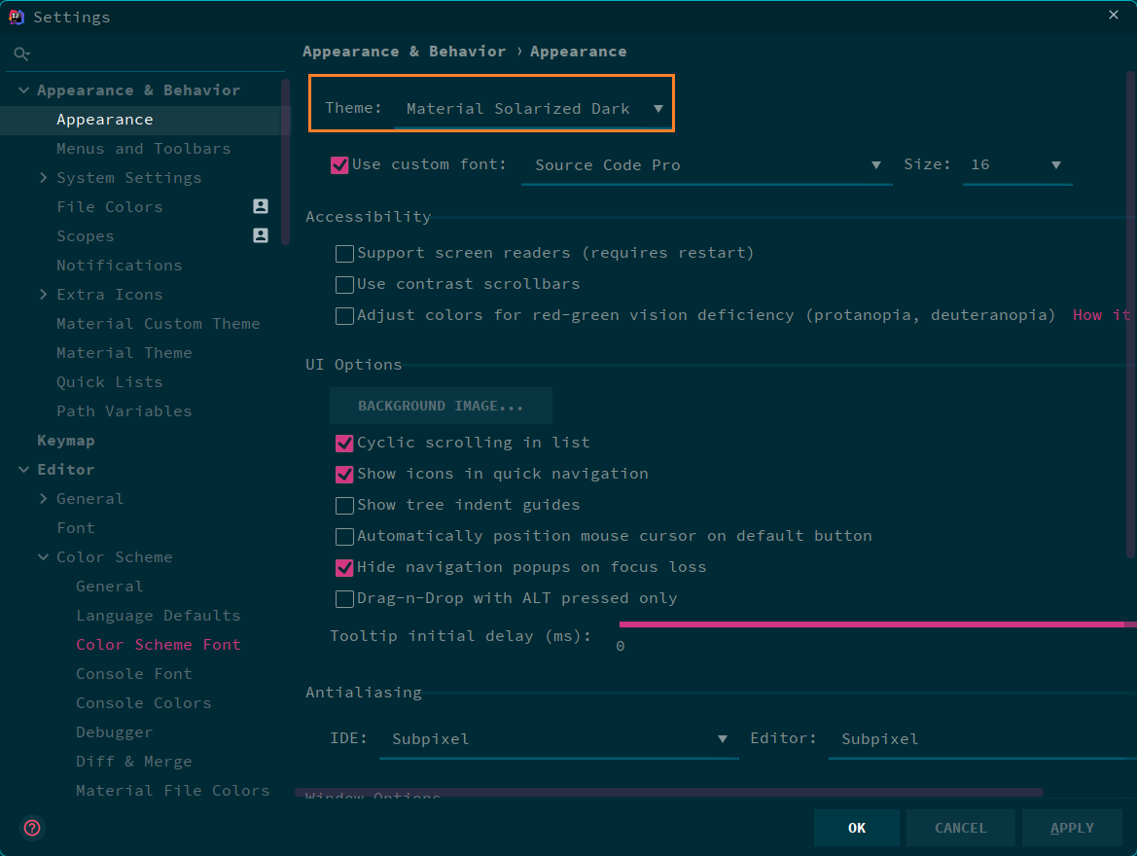Screen dimensions: 1137x856
Task: Click the Apply button
Action: tap(1072, 828)
